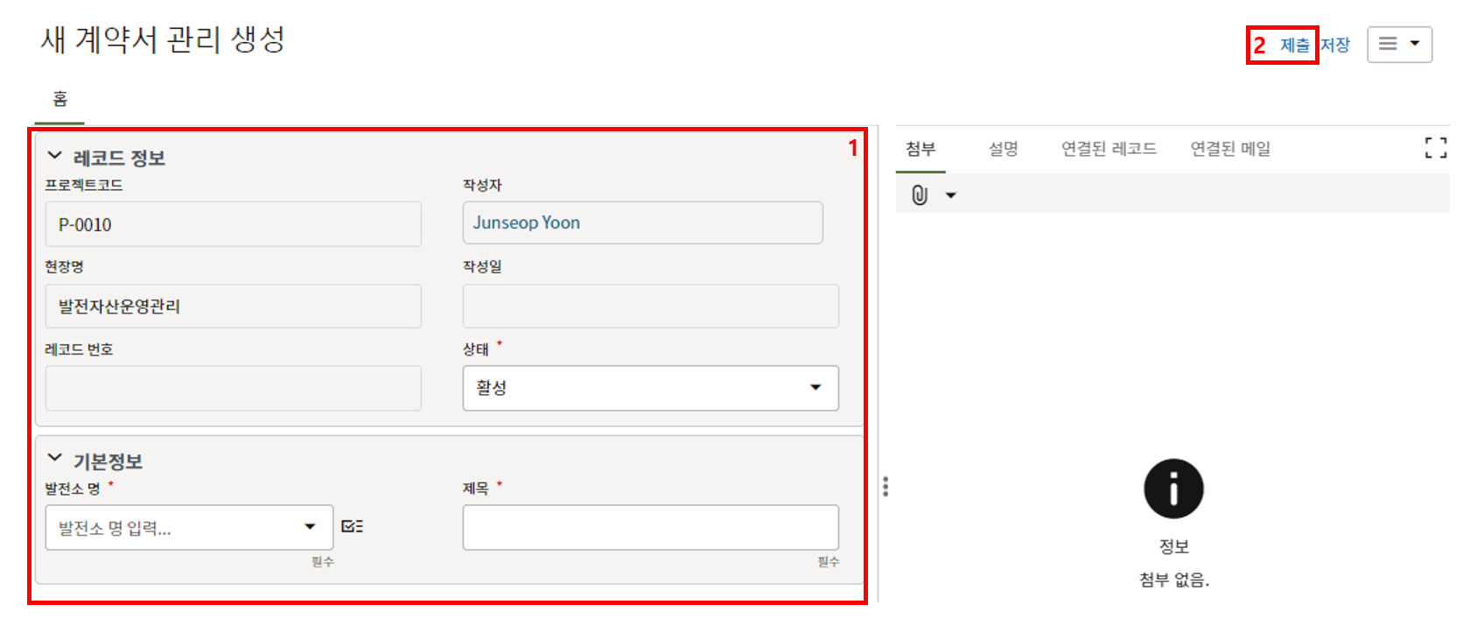Open the hamburger menu at top right
The height and width of the screenshot is (640, 1463).
(x=1399, y=45)
